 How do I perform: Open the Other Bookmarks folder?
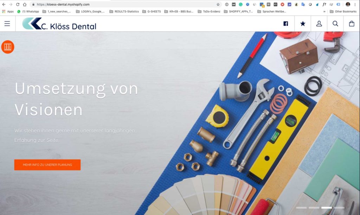tap(343, 12)
